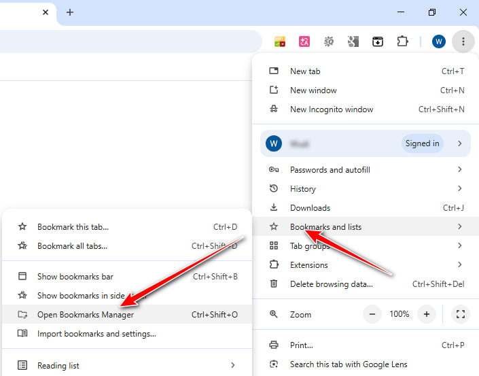Screen dimensions: 479x376
Task: Expand Passwords and autofill chevron arrow
Action: [460, 169]
